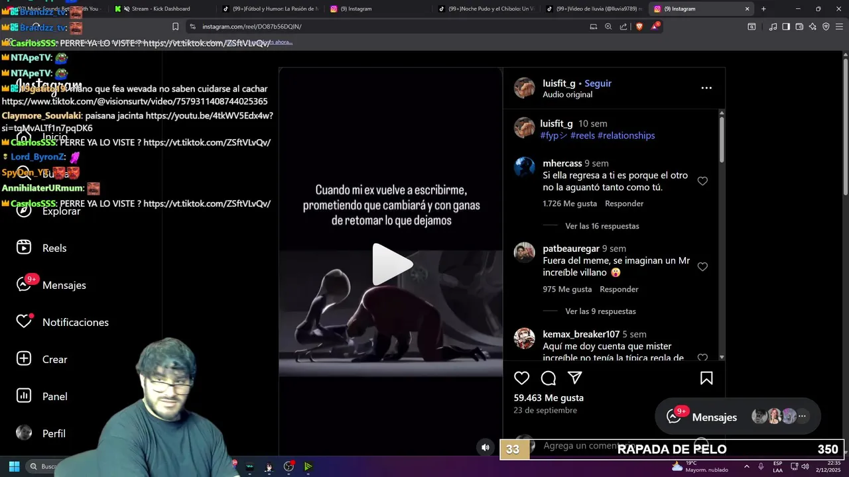Expand Ver las 9 respuestas
Image resolution: width=849 pixels, height=477 pixels.
coord(600,311)
